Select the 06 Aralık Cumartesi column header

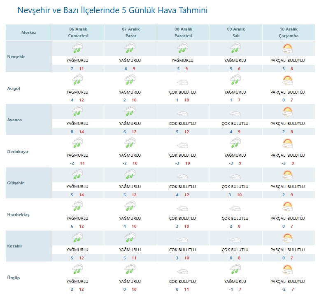pos(78,32)
